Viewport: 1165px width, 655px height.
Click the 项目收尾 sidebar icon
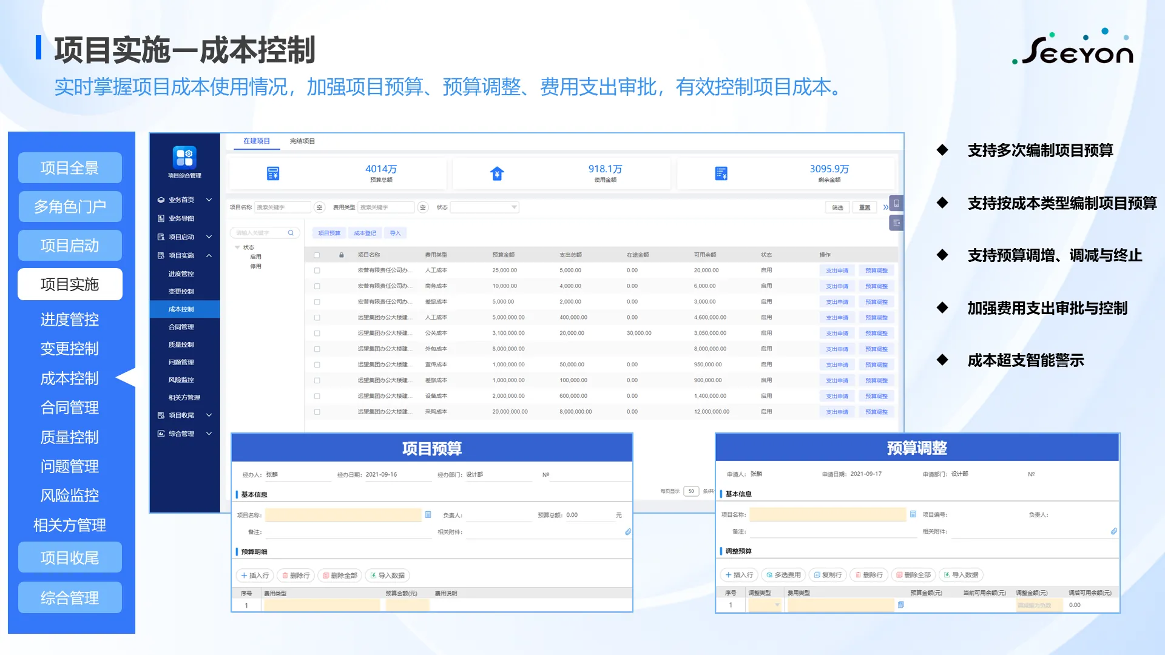(x=161, y=415)
